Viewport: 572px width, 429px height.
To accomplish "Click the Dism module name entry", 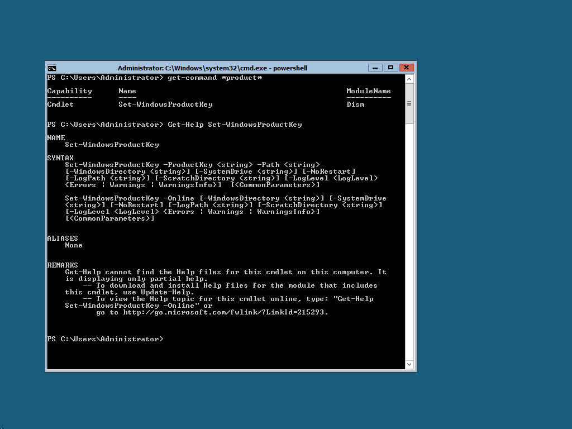I will [x=355, y=104].
